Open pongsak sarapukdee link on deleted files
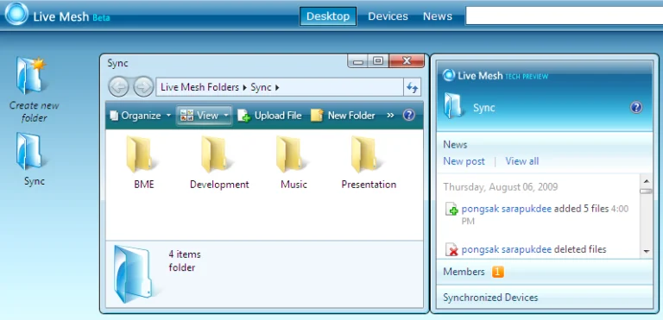663x320 pixels. pos(506,249)
